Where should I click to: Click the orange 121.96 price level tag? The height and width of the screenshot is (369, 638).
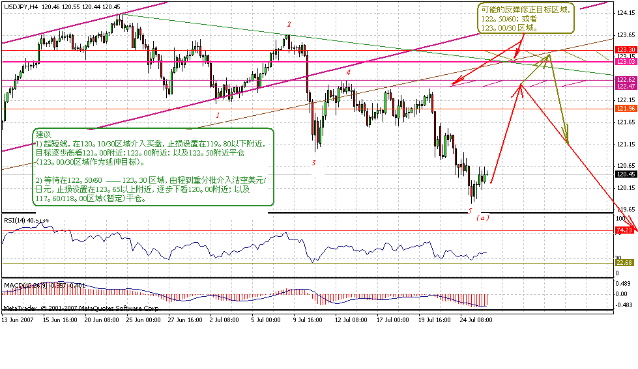point(626,109)
